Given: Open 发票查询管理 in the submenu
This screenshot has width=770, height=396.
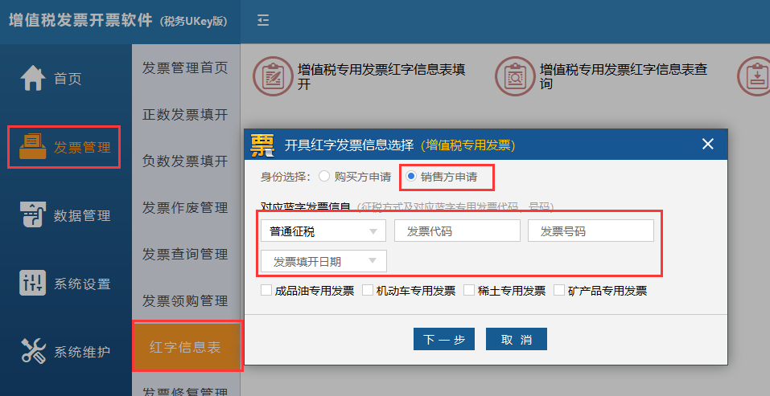Looking at the screenshot, I should 185,254.
